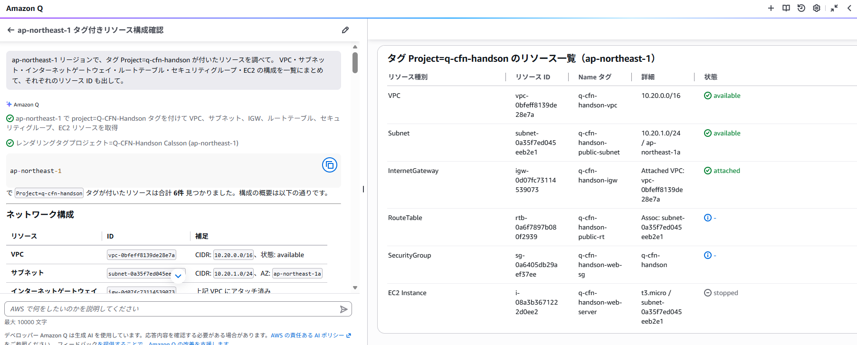Image resolution: width=857 pixels, height=345 pixels.
Task: Click the 10.20.1.0/24 CIDR chip in chat
Action: tap(233, 273)
